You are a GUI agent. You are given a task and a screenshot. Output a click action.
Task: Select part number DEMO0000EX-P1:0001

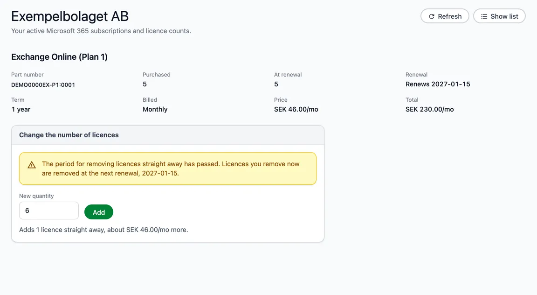coord(43,85)
